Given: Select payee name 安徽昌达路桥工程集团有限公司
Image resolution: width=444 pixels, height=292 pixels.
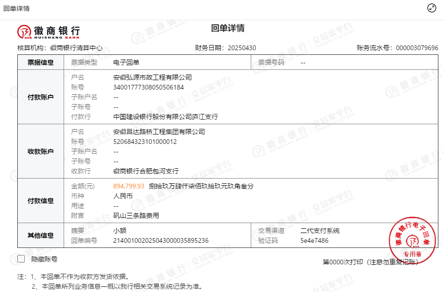Looking at the screenshot, I should [x=159, y=132].
